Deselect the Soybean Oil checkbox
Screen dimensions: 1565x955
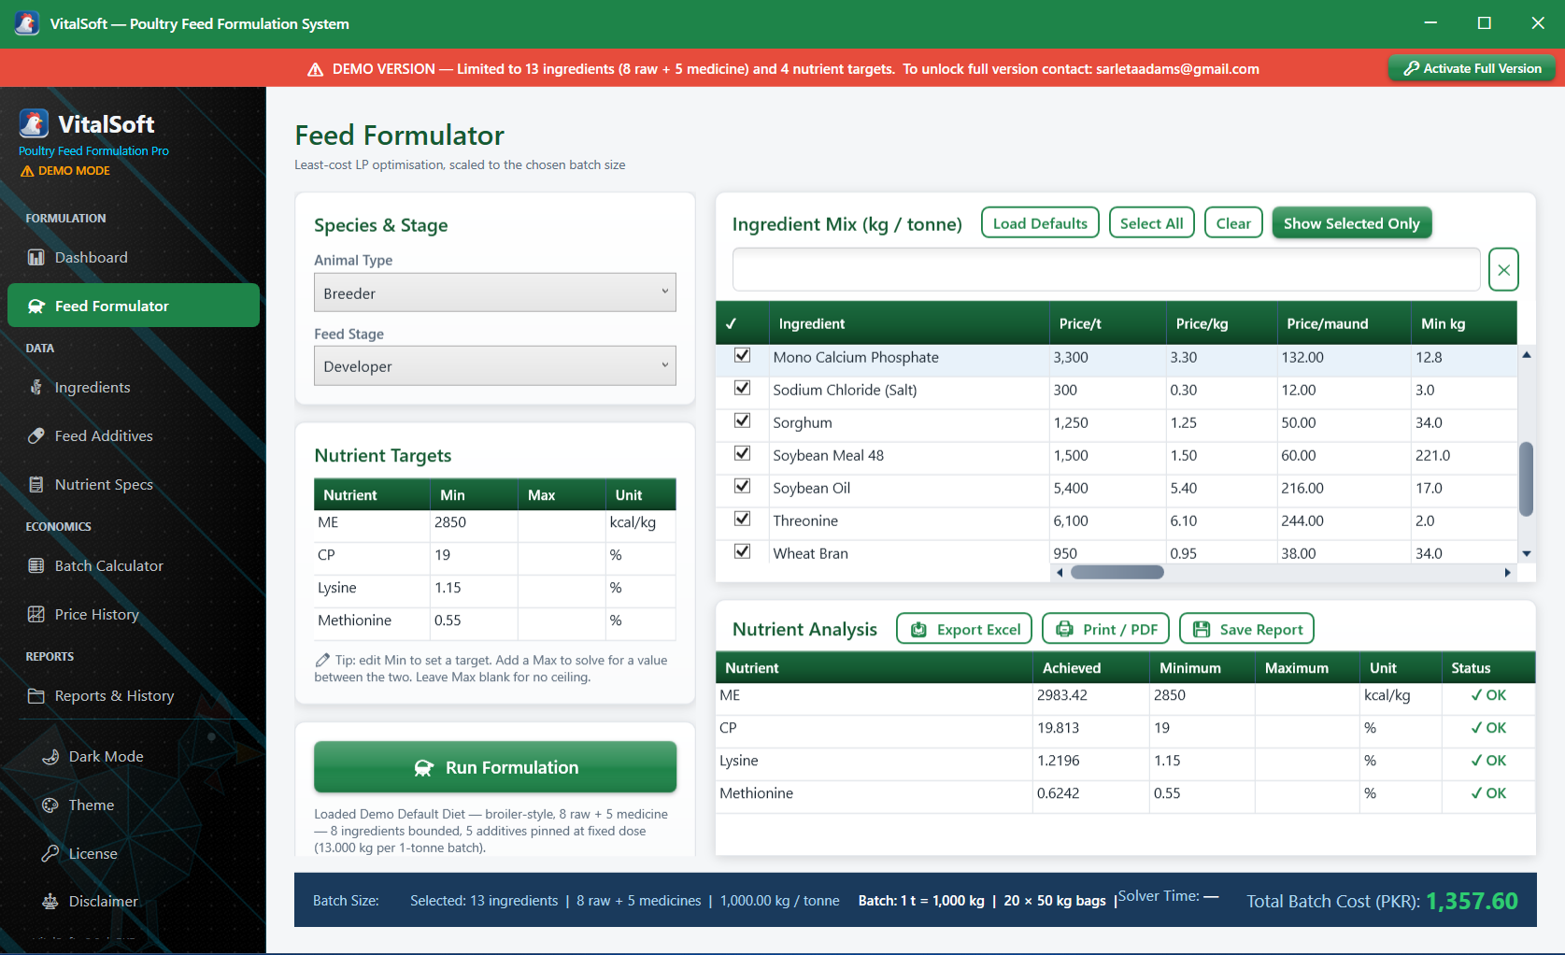pos(743,486)
